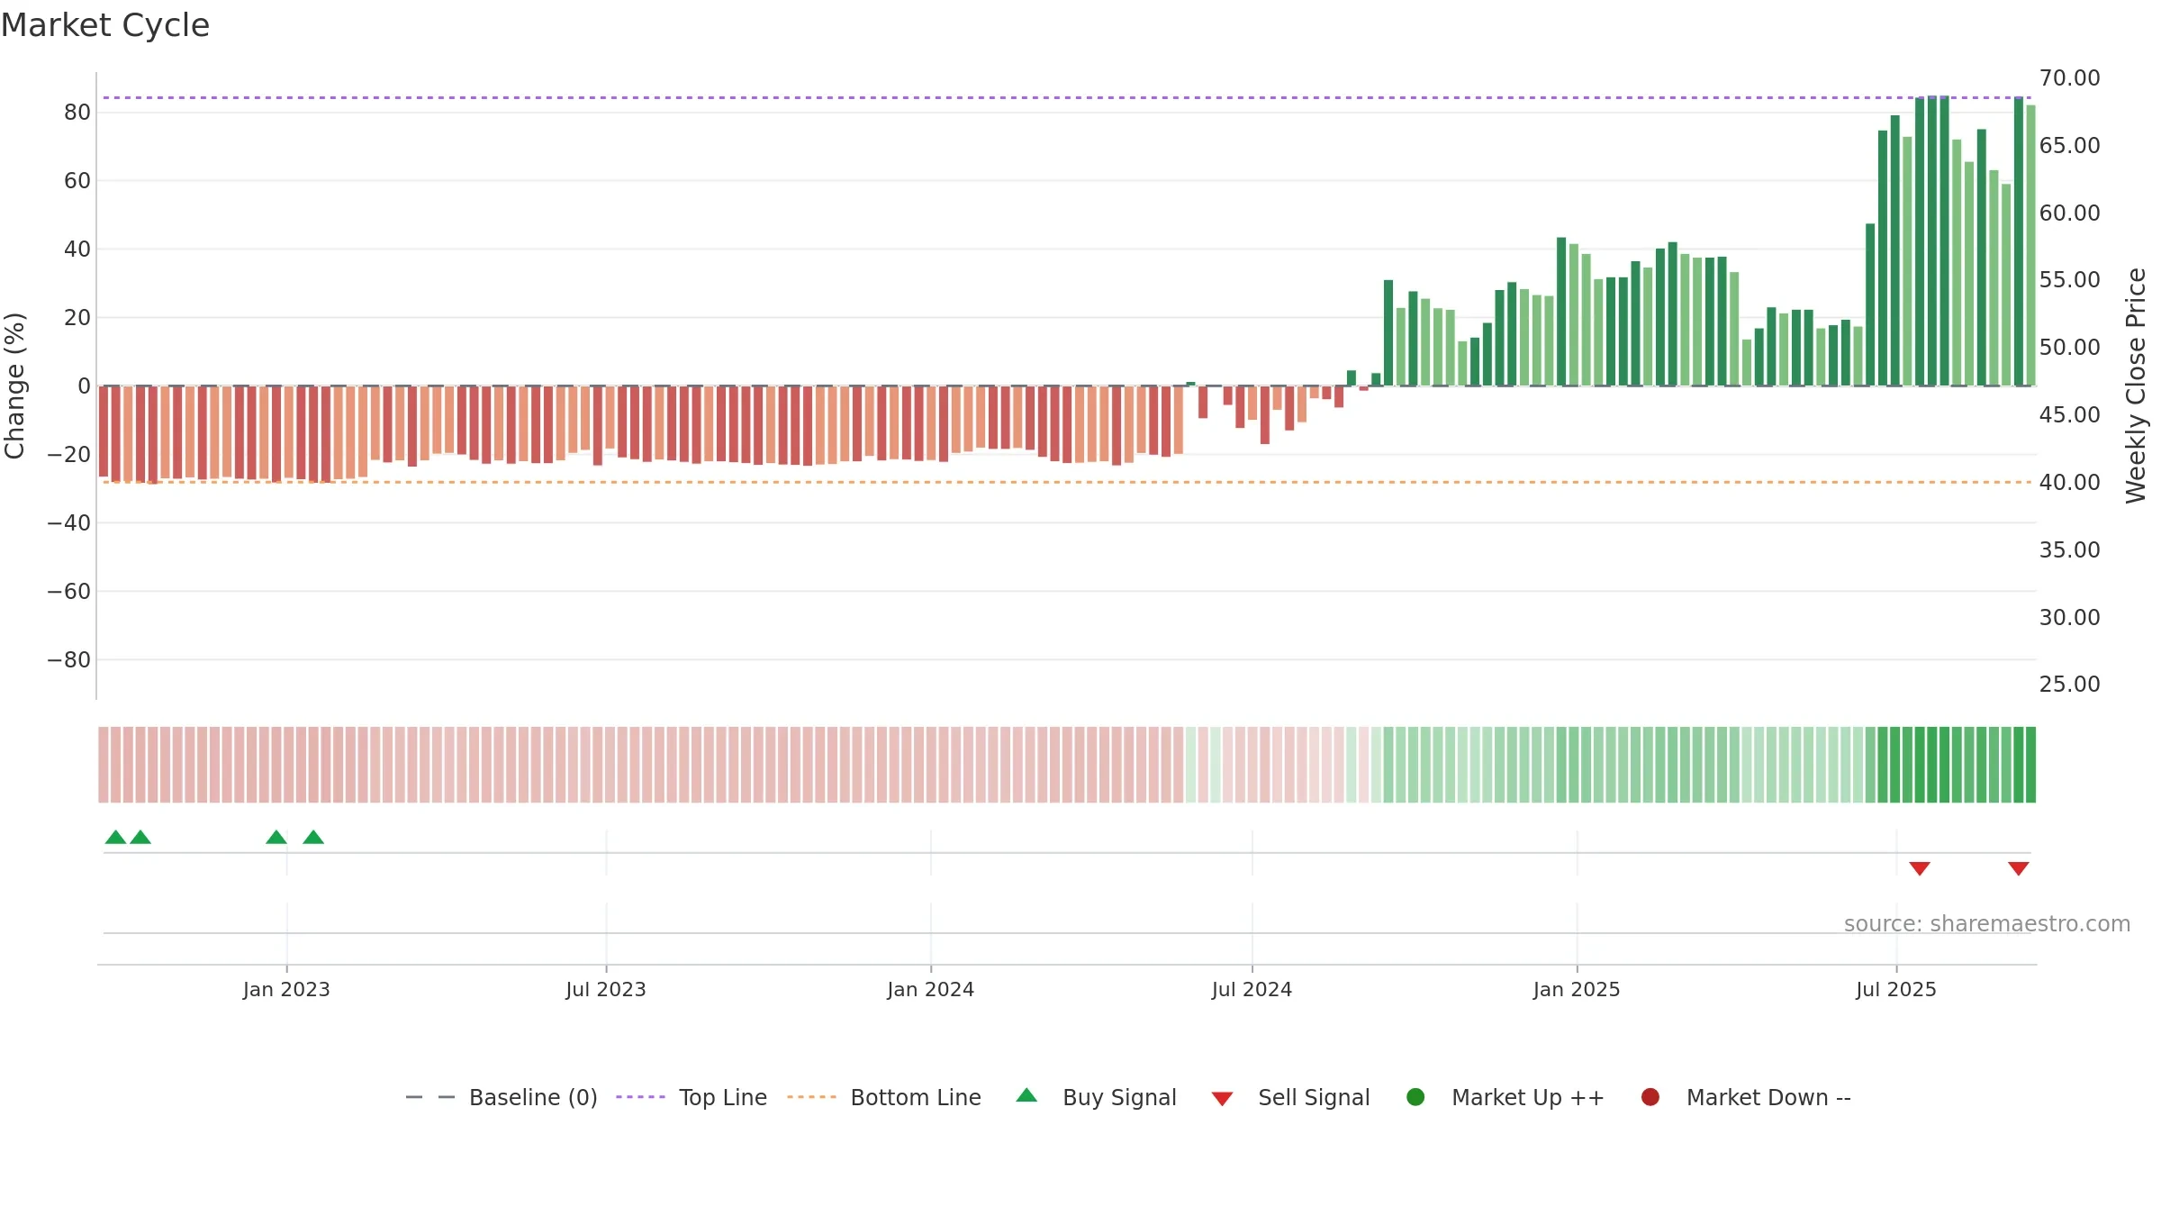Click the 80 tick on the left axis

(x=77, y=113)
